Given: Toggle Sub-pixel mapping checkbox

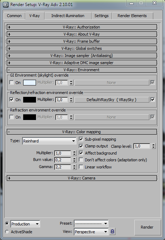Looking at the screenshot, I should [x=81, y=139].
